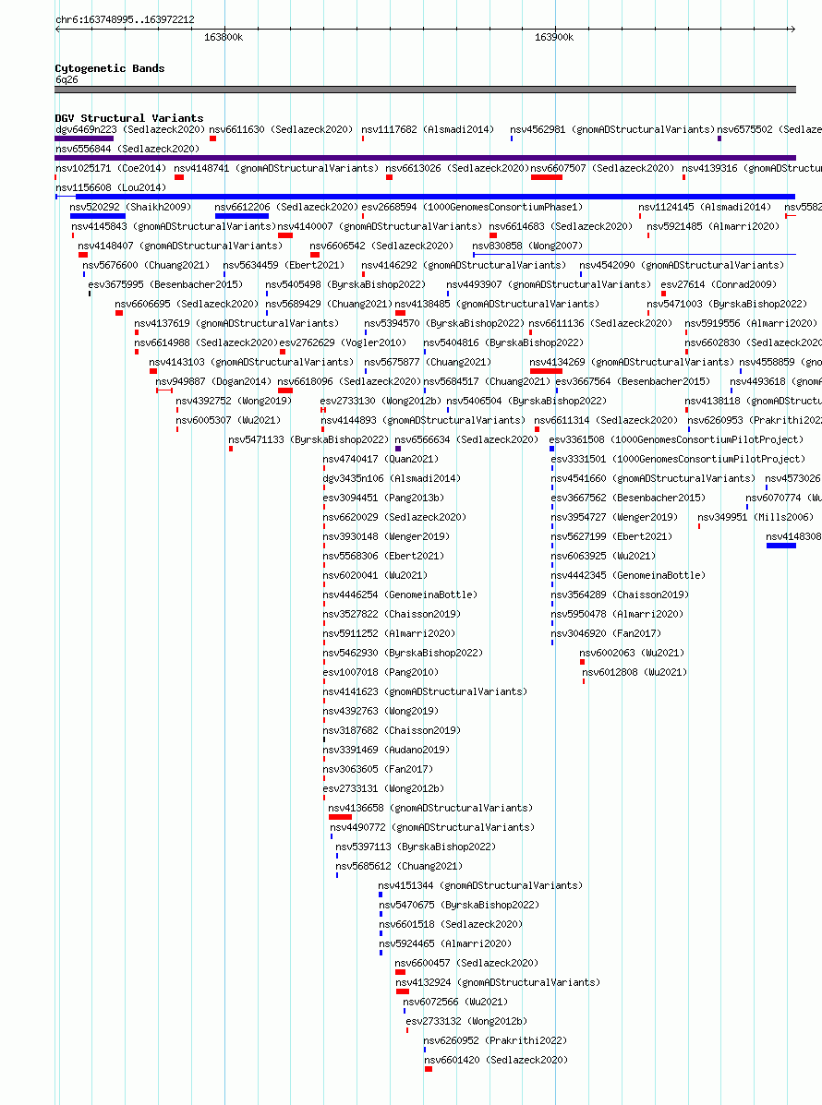Open nsv6606542 (Sedlazeck2020) label

381,246
